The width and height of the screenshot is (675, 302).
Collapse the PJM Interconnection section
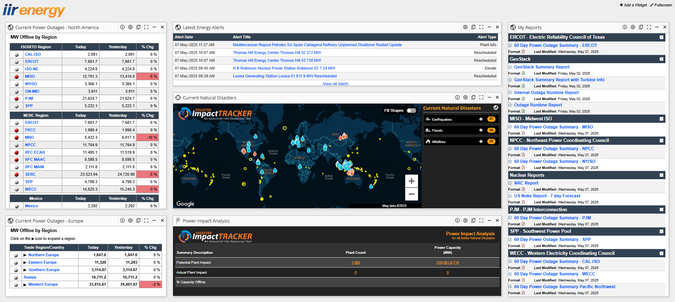(x=661, y=210)
